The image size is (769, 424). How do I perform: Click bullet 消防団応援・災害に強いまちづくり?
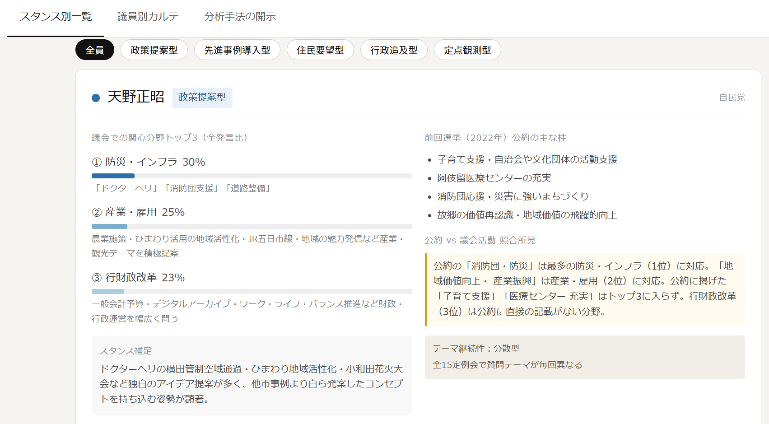[x=513, y=196]
